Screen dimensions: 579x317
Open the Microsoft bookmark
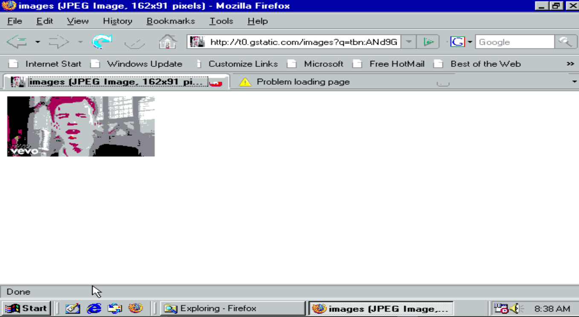point(316,64)
